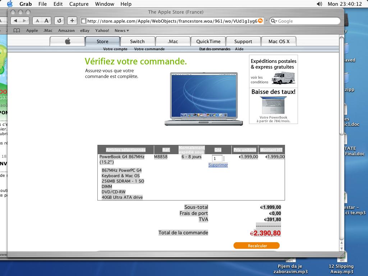This screenshot has height=276, width=368.
Task: Click the 6 - 8 jours shipping text
Action: [x=191, y=157]
